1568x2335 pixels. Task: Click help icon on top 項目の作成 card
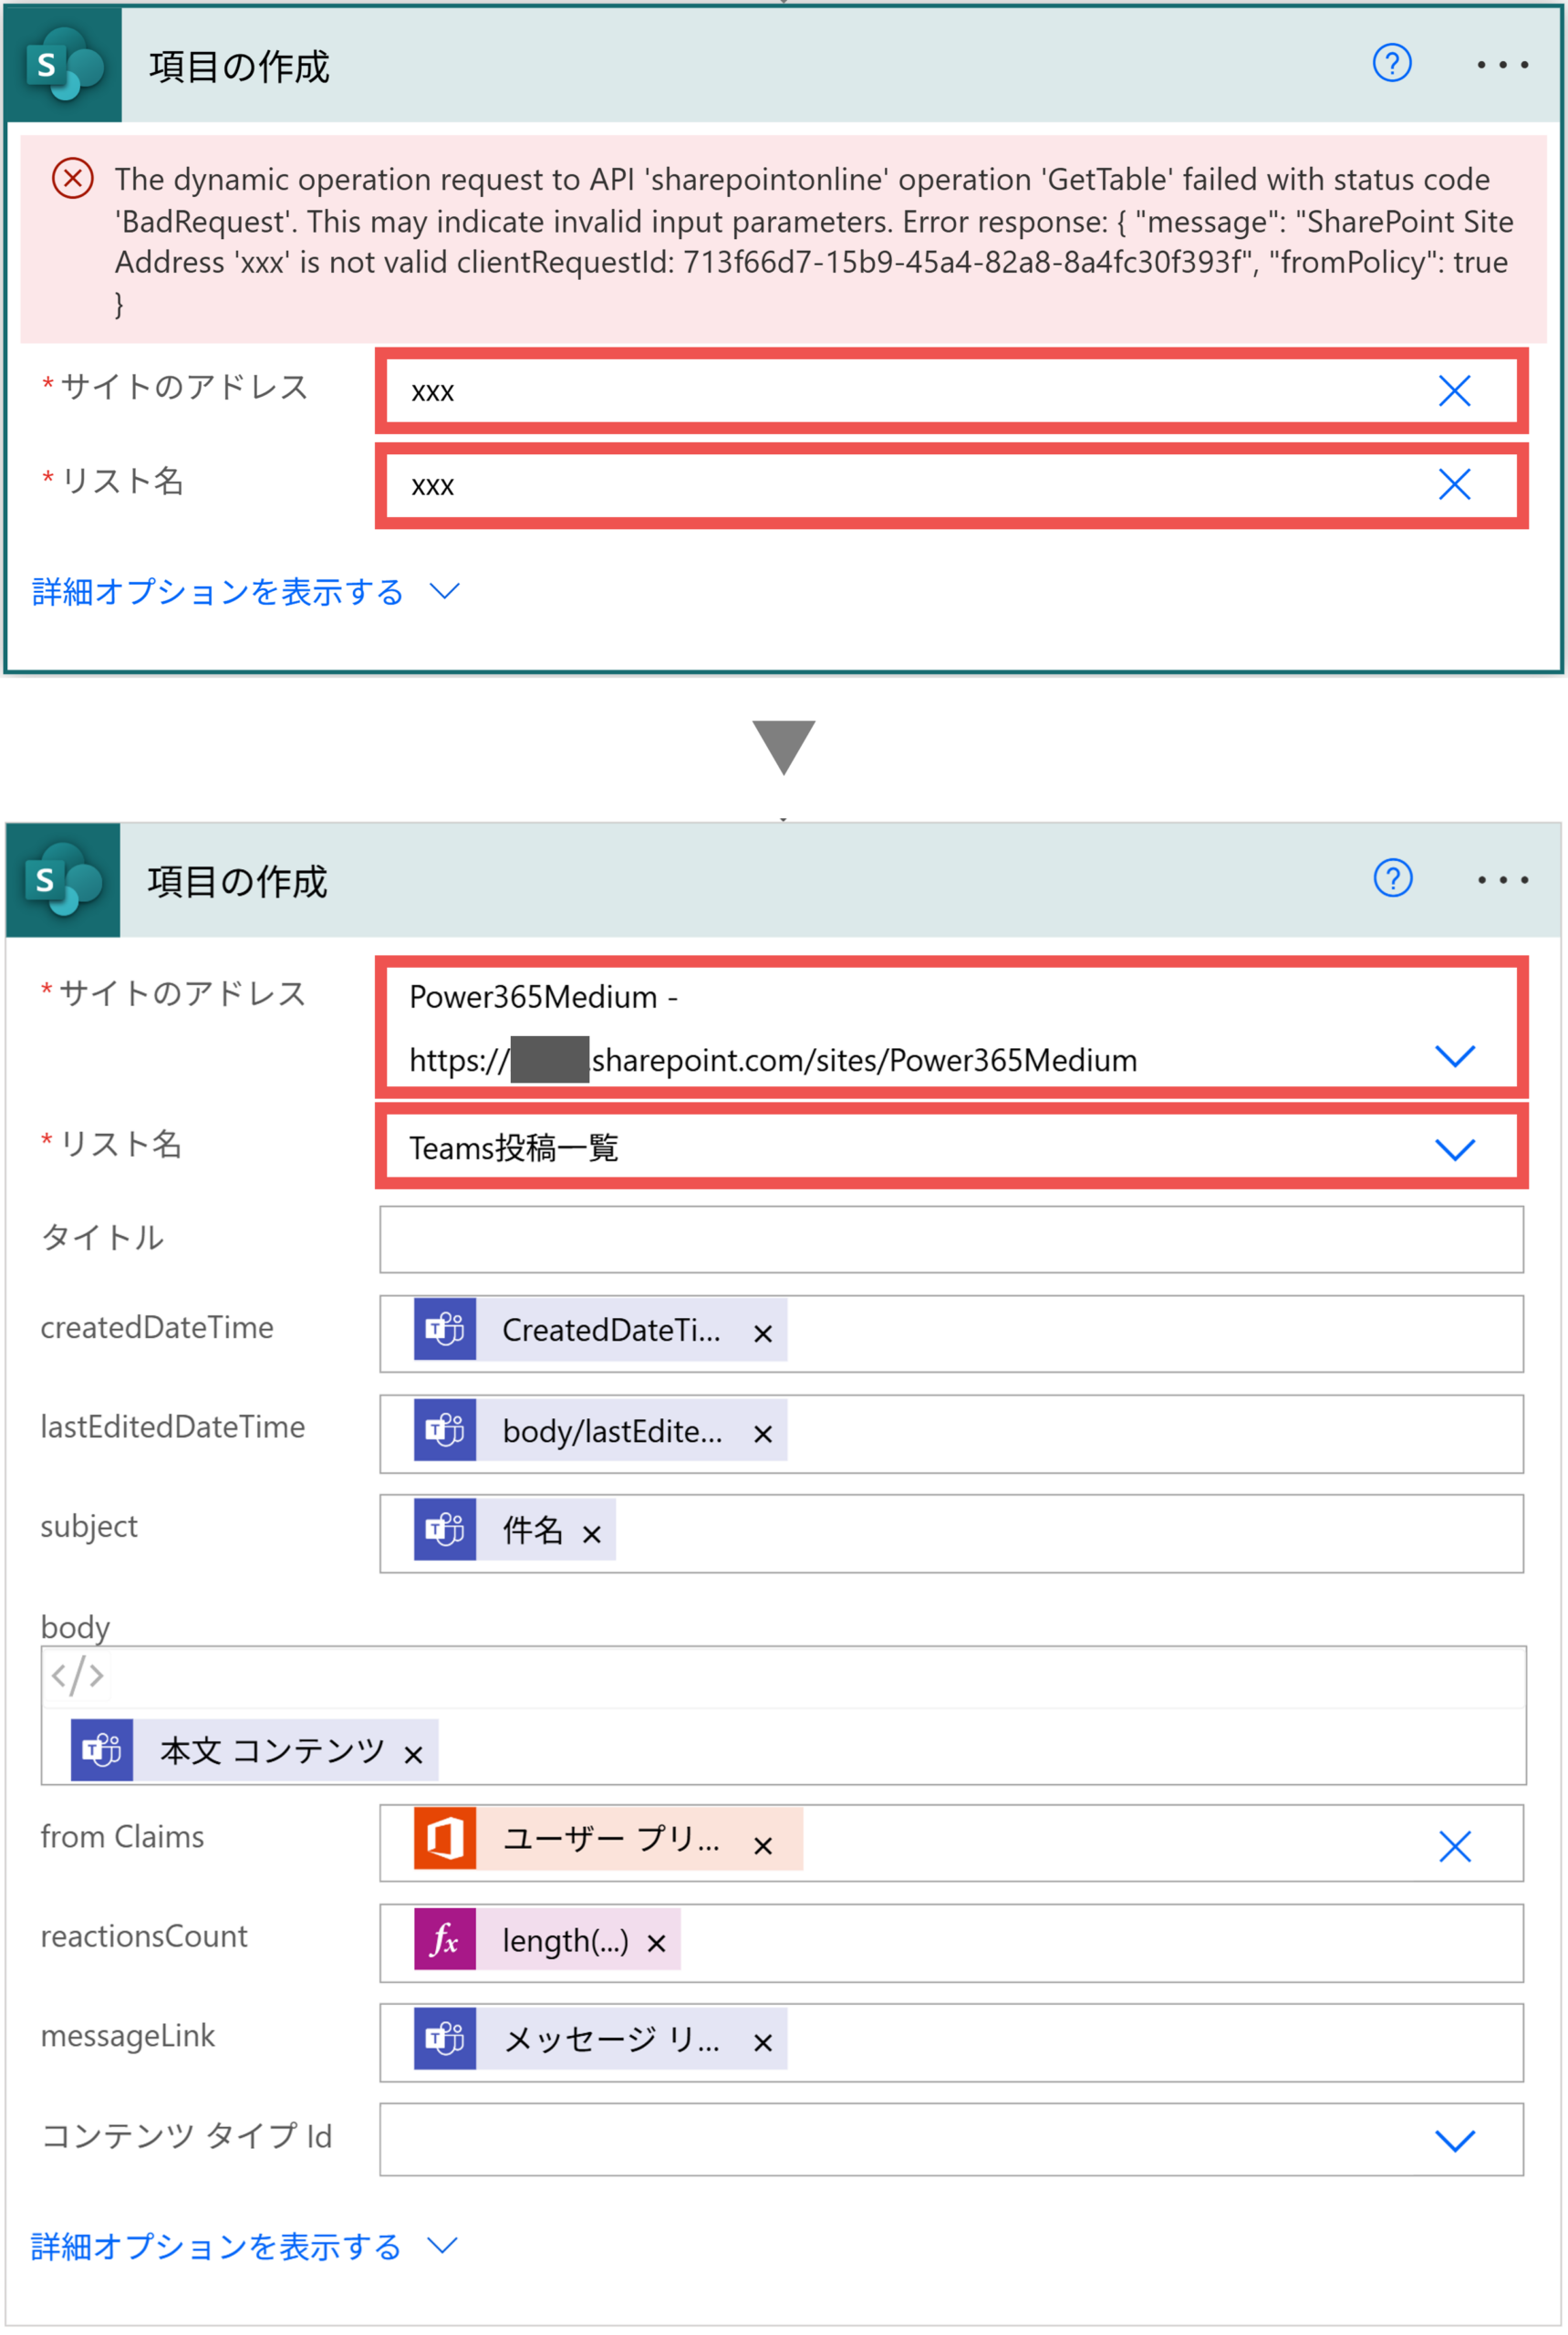coord(1391,64)
